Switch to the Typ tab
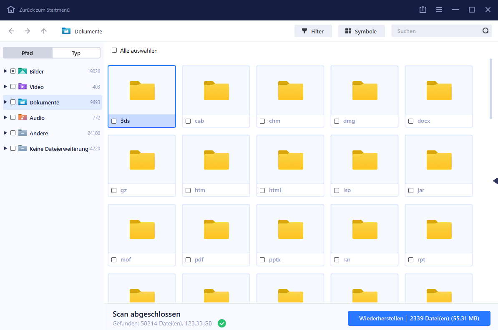Screen dimensions: 498x330 pyautogui.click(x=76, y=53)
